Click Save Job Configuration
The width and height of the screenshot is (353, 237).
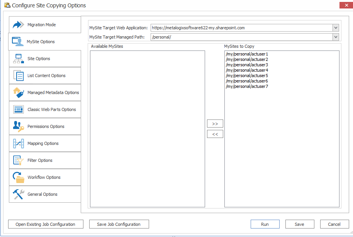click(119, 224)
